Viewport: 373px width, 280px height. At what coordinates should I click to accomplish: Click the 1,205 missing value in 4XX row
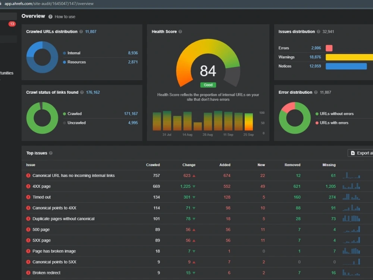click(x=330, y=186)
